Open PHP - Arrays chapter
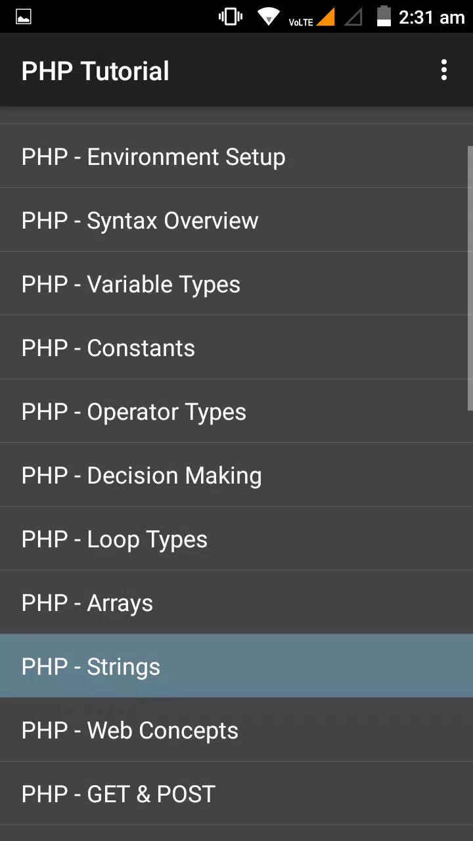 236,602
